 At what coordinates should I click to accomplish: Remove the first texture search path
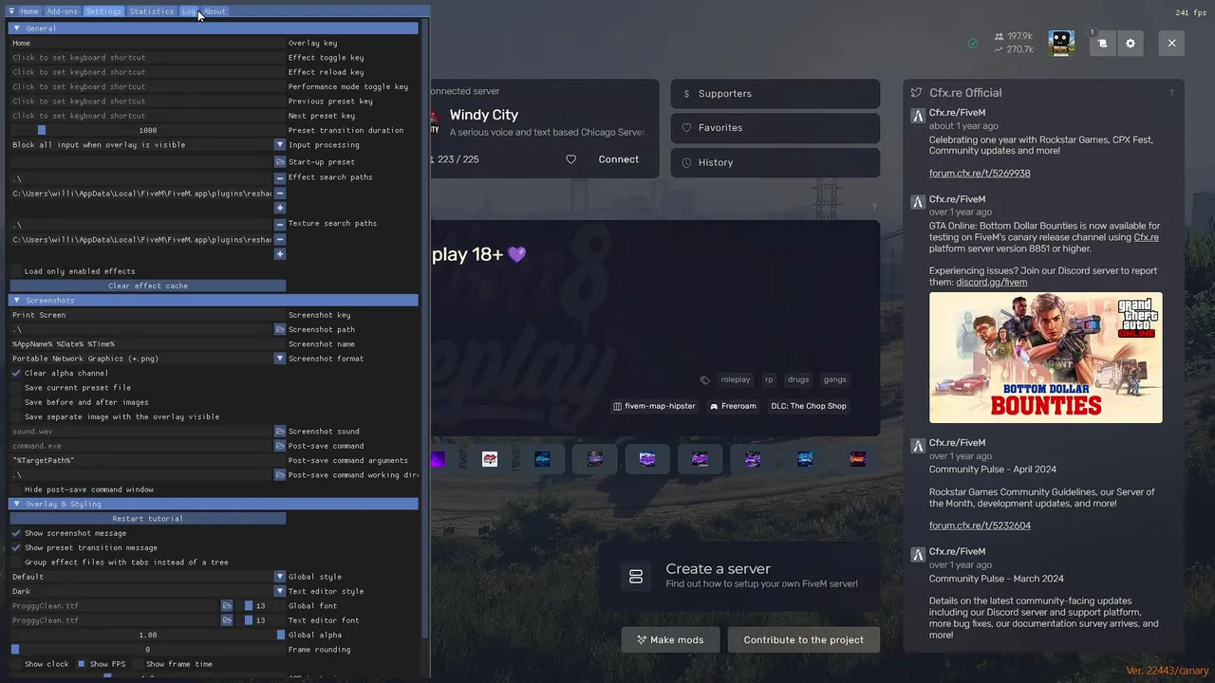pyautogui.click(x=280, y=225)
